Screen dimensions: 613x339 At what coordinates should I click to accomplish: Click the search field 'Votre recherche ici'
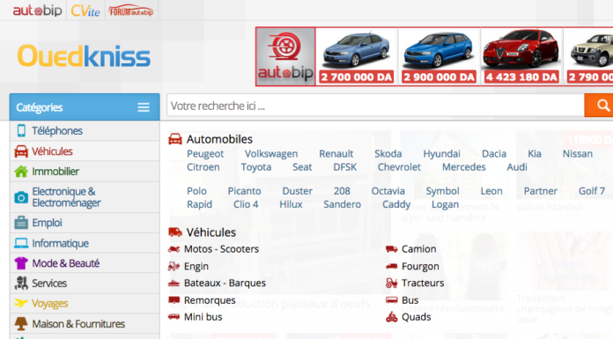pyautogui.click(x=375, y=106)
